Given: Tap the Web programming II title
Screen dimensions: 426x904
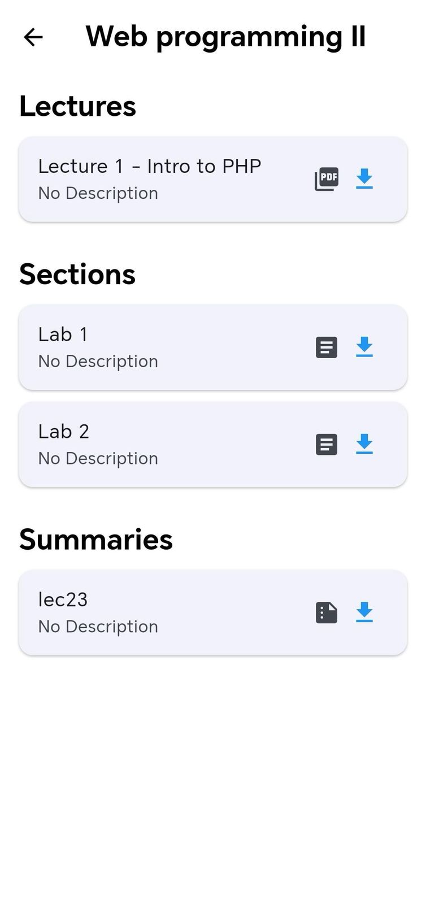Looking at the screenshot, I should pos(225,36).
